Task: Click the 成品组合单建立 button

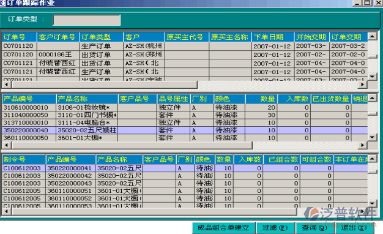Action: tap(223, 228)
